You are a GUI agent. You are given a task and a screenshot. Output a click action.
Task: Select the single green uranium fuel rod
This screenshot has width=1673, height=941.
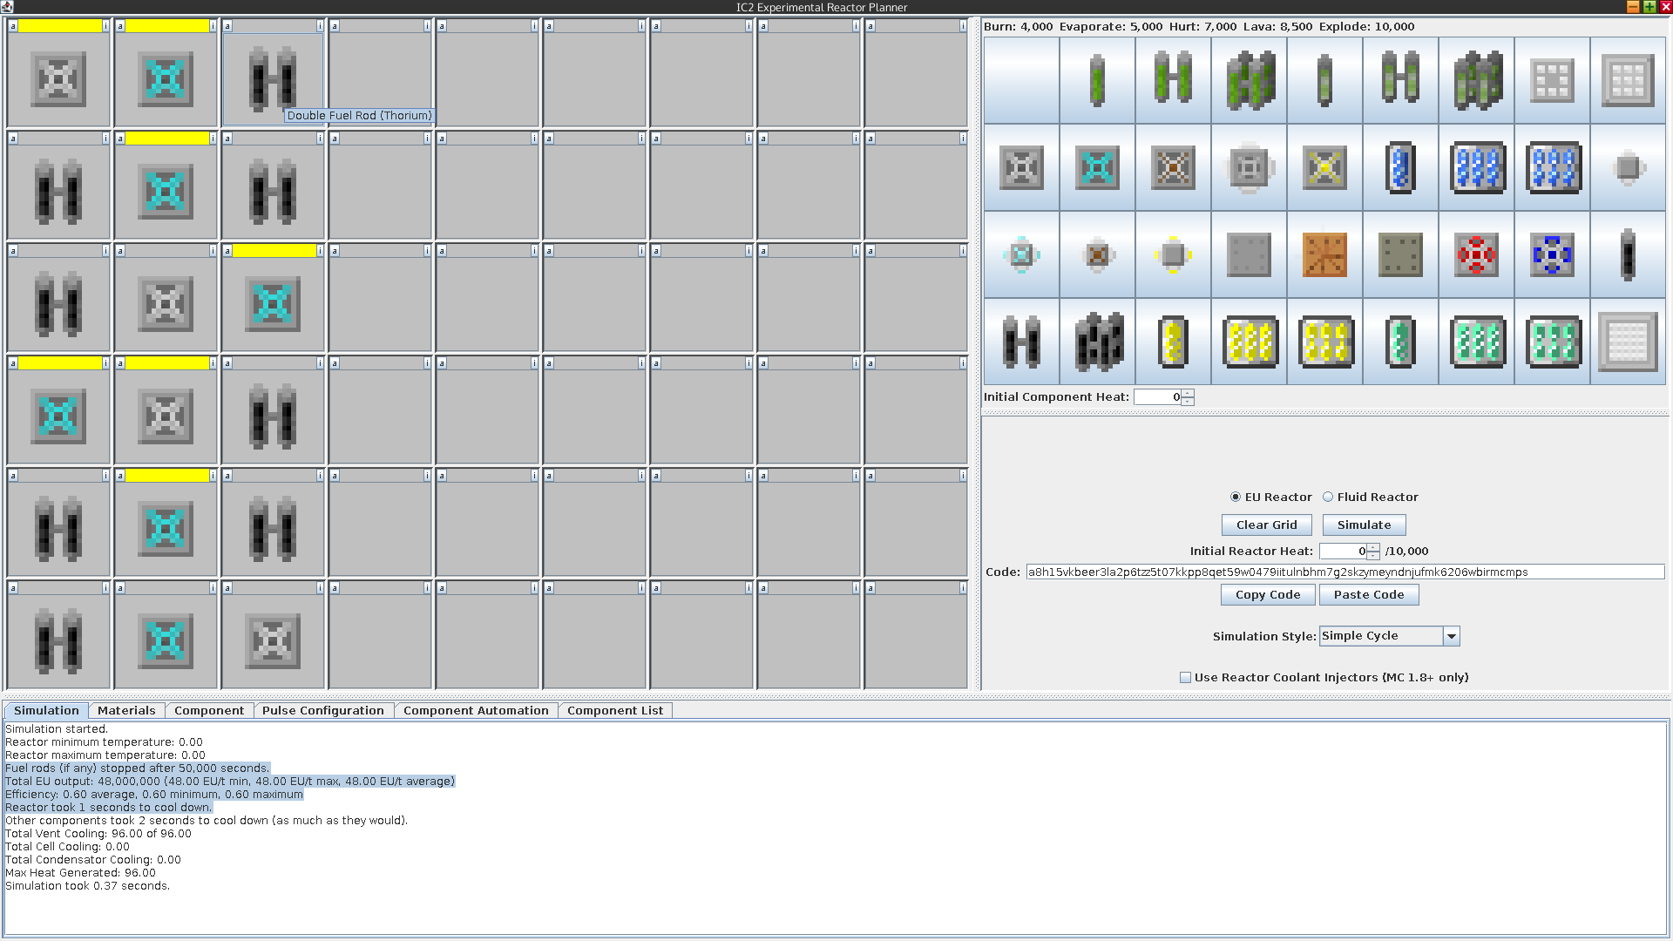point(1097,80)
